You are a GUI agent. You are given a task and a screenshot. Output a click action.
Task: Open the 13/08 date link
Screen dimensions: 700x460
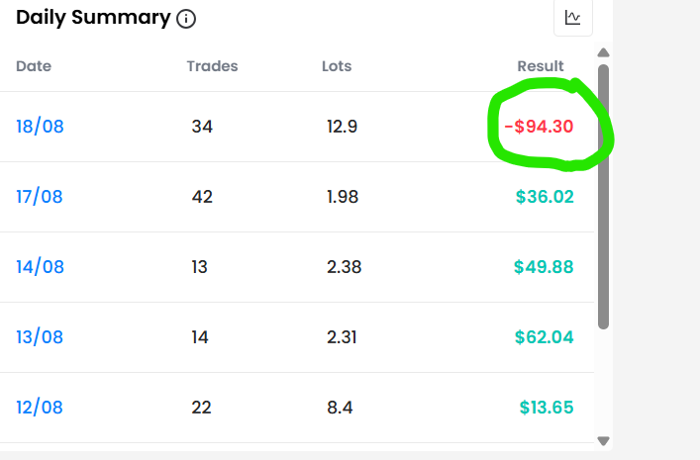[x=40, y=337]
